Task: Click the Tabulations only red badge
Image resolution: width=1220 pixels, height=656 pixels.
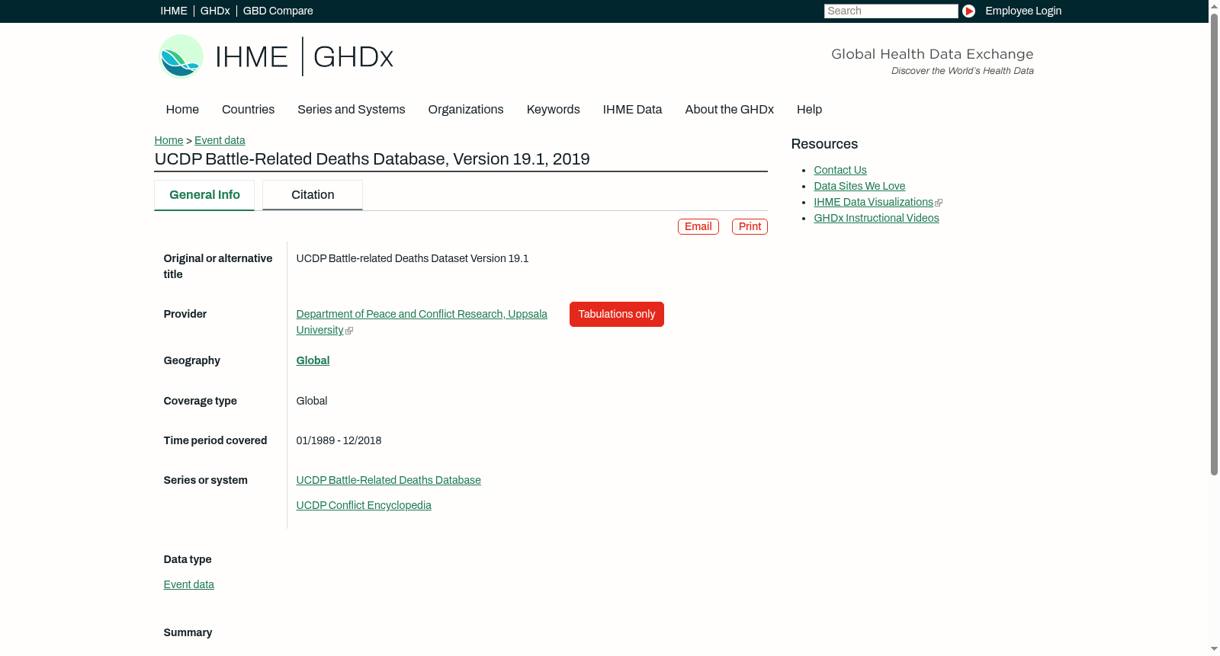Action: [x=617, y=314]
